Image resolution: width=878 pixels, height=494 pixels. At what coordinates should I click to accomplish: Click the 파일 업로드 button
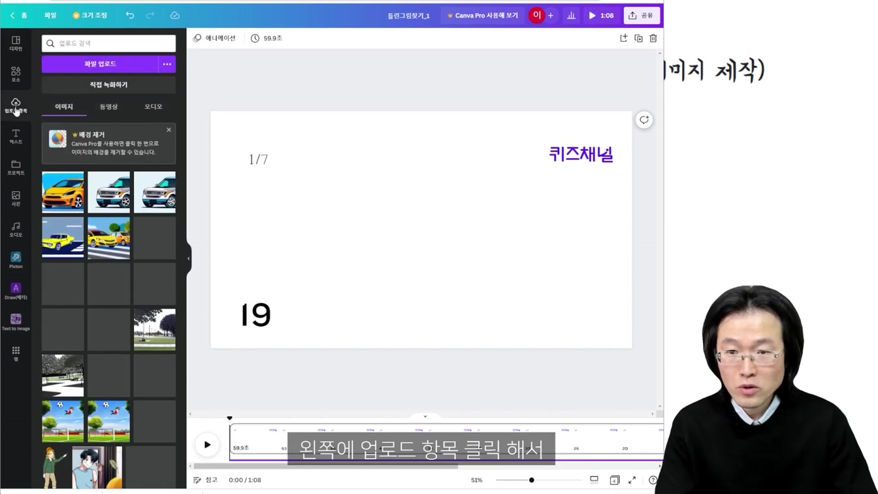tap(100, 64)
